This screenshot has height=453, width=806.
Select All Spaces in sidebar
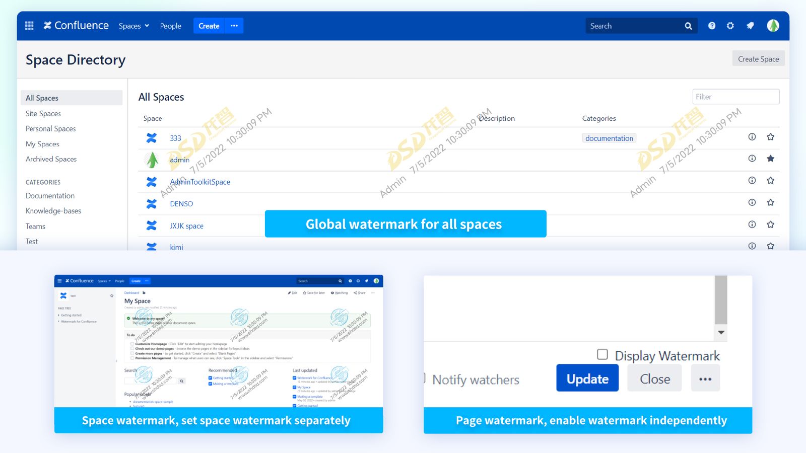coord(72,98)
